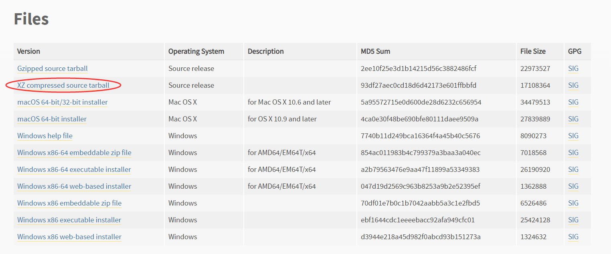This screenshot has height=254, width=611.
Task: Click Windows x86 embeddable zip file
Action: pyautogui.click(x=69, y=203)
